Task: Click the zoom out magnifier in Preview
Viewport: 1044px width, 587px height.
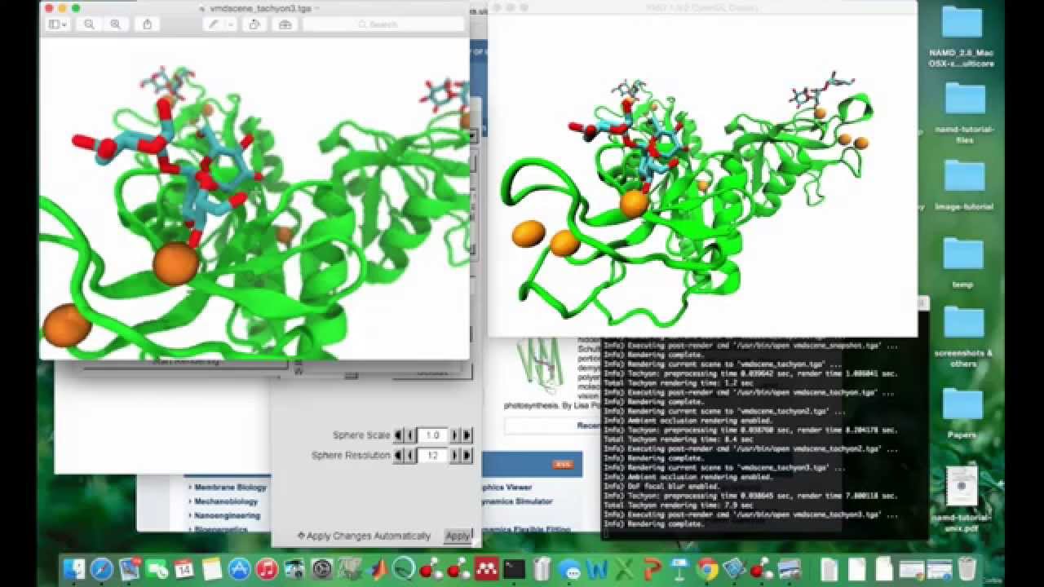Action: point(89,24)
